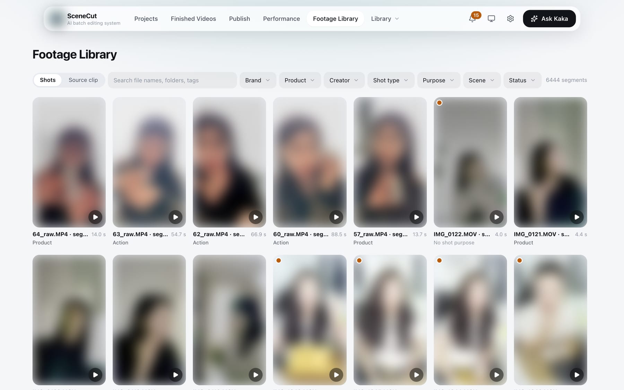This screenshot has width=624, height=390.
Task: Click the 63_raw.MP4 file name
Action: click(140, 234)
